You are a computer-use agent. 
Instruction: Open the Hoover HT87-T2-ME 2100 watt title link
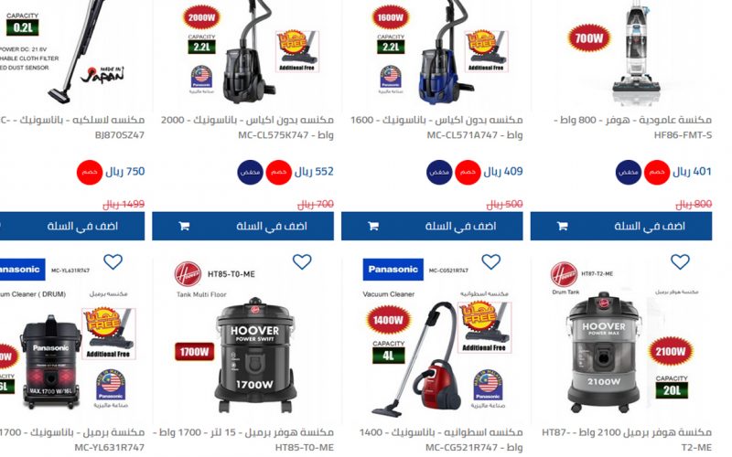tap(627, 440)
